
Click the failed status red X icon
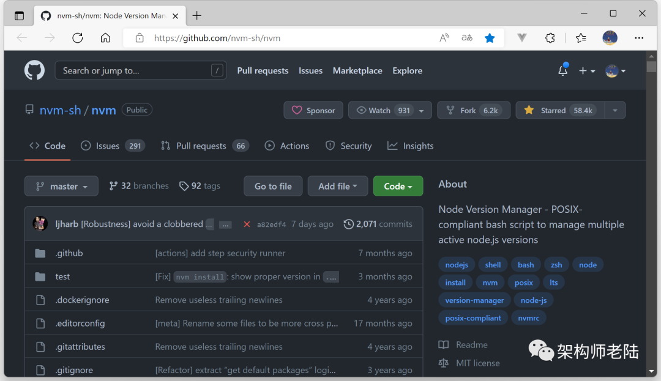pos(247,224)
